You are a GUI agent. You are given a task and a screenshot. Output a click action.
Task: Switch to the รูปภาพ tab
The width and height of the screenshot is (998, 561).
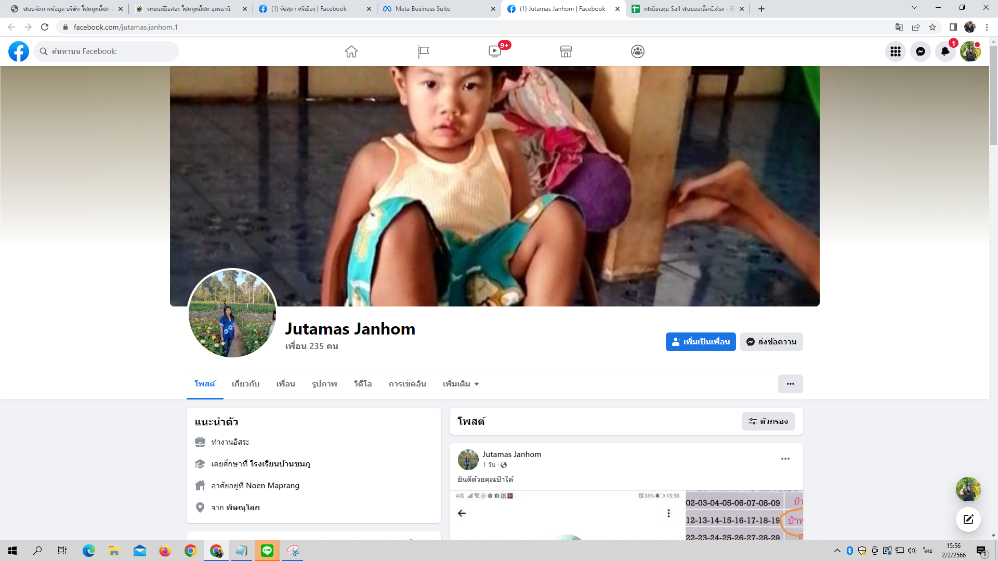(324, 384)
